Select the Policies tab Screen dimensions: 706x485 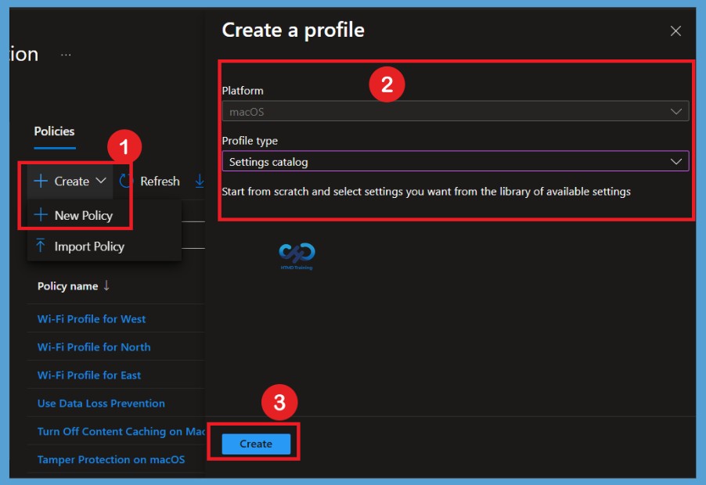click(x=55, y=131)
